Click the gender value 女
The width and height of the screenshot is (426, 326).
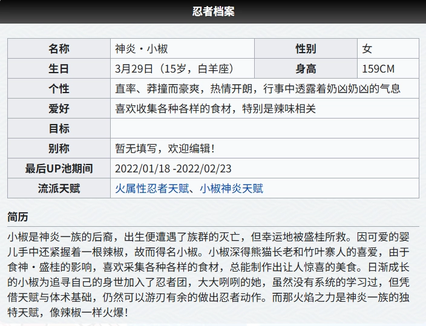pos(367,49)
